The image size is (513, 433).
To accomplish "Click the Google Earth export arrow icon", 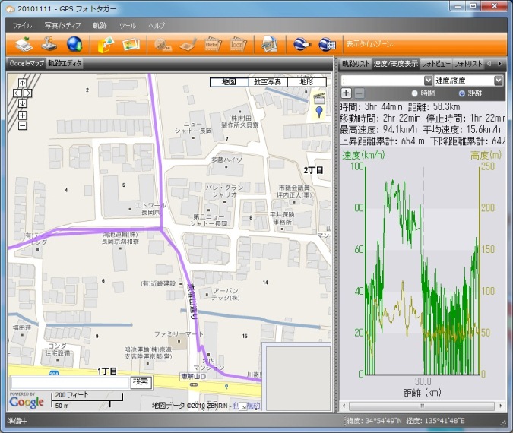I will coord(301,45).
